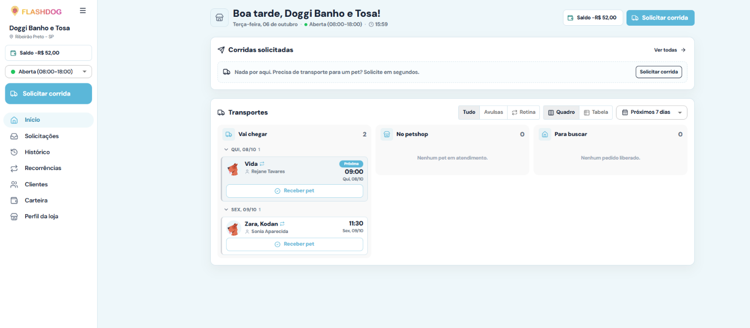Click the sidebar Saldo -R$ 52,00 button

pos(48,53)
